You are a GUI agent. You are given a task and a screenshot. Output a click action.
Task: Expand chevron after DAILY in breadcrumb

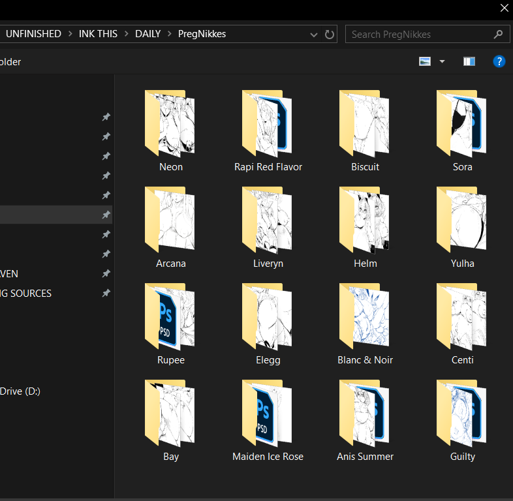click(x=170, y=34)
